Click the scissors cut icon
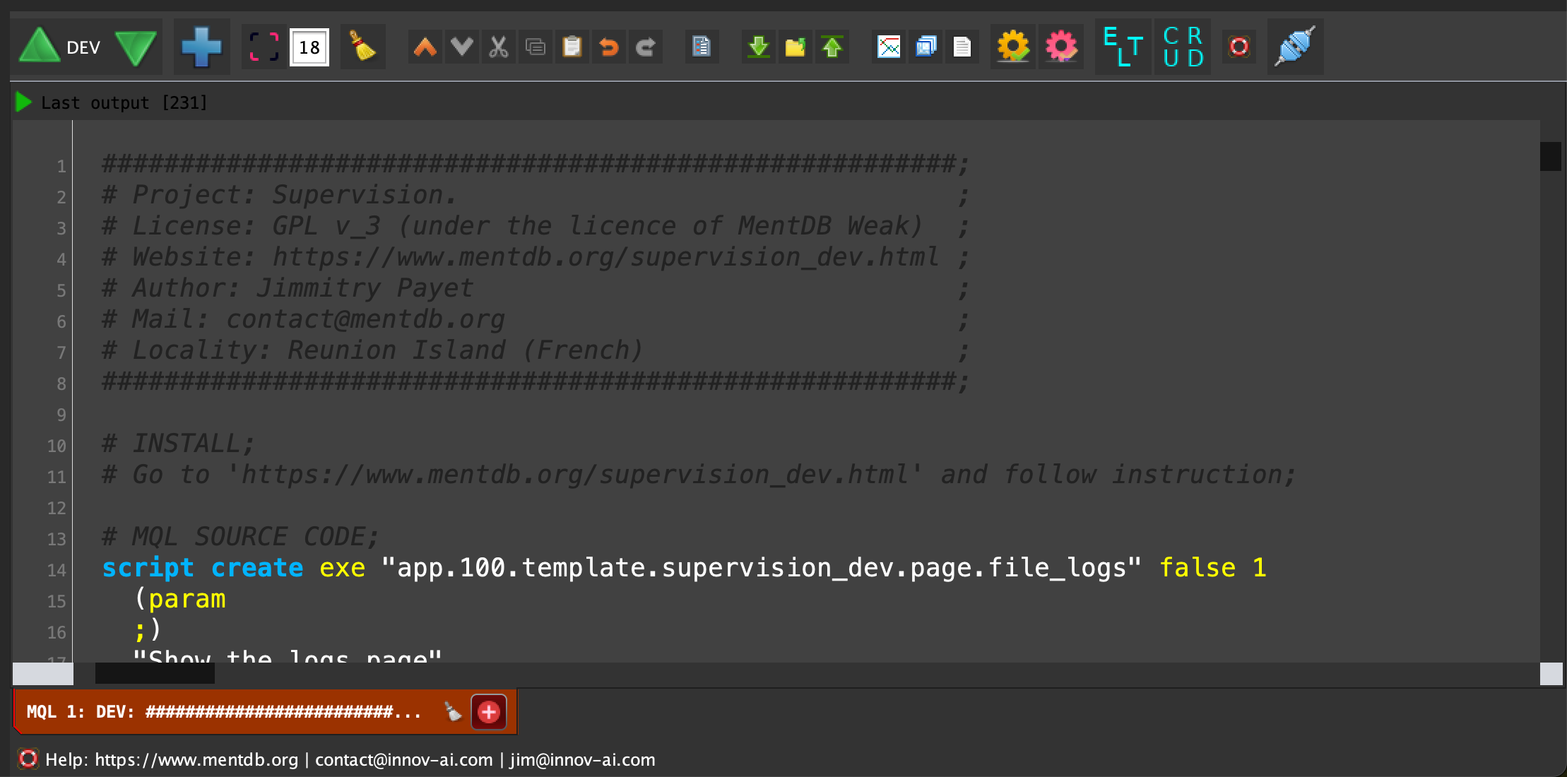The width and height of the screenshot is (1567, 777). tap(499, 47)
